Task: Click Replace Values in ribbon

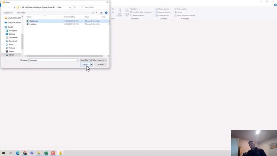Action: pyautogui.click(x=137, y=16)
